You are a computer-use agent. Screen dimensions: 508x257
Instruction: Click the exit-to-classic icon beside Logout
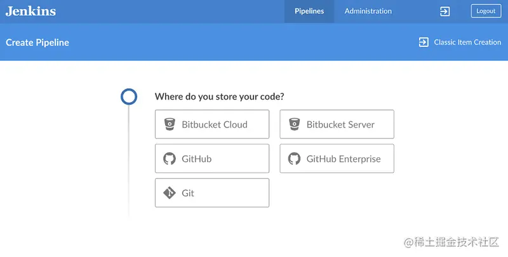pyautogui.click(x=445, y=11)
